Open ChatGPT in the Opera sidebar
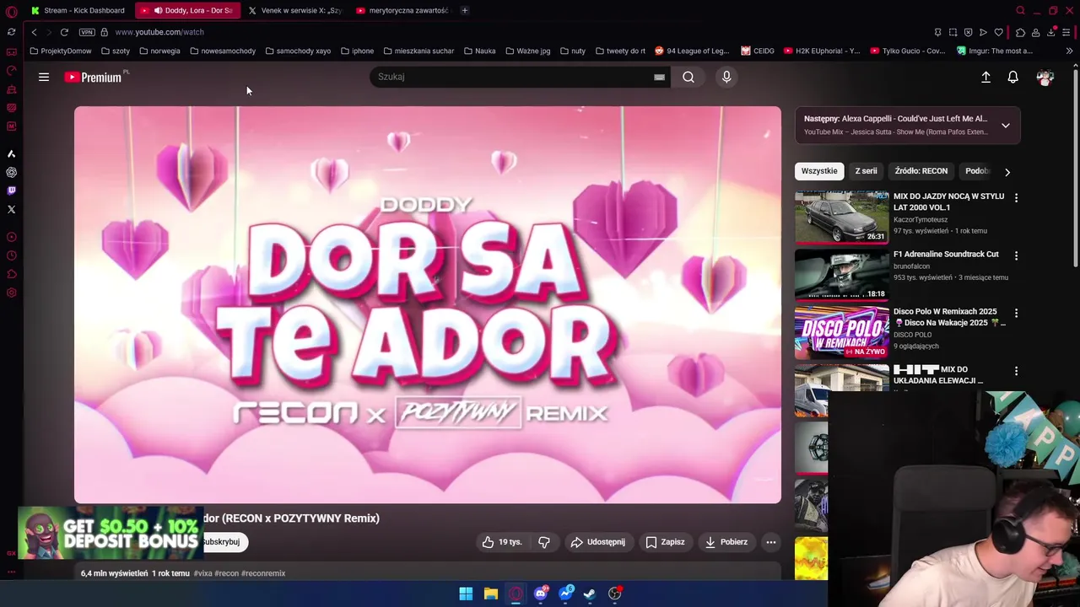 [x=11, y=172]
